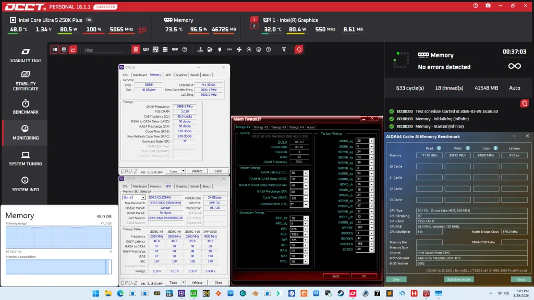Toggle the graph view layout icon
The image size is (534, 300).
[73, 49]
